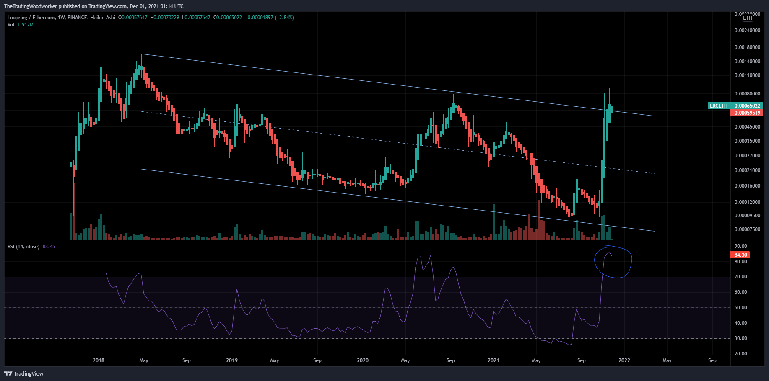Image resolution: width=769 pixels, height=381 pixels.
Task: Click the 0.00021000 price scale label
Action: 747,170
